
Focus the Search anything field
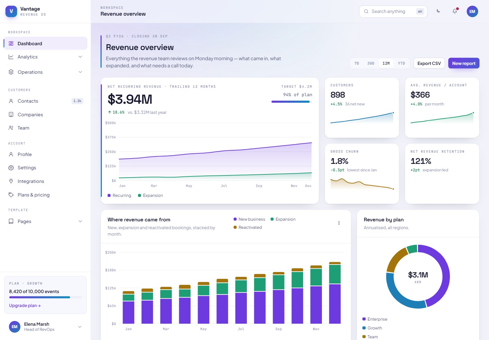point(393,12)
